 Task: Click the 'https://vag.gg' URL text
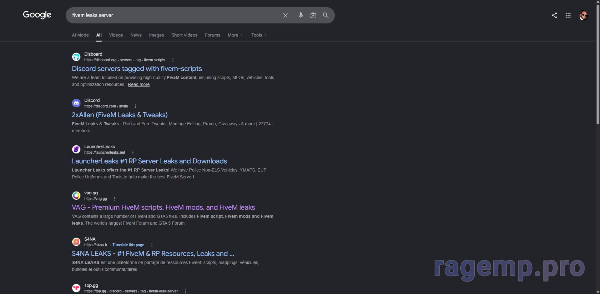pyautogui.click(x=96, y=199)
